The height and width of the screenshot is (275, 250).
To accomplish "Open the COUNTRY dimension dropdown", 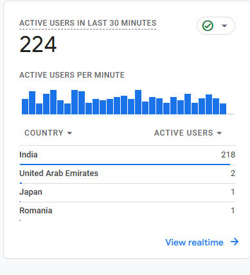I will (x=48, y=133).
